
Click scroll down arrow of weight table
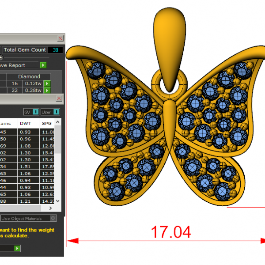pyautogui.click(x=57, y=201)
